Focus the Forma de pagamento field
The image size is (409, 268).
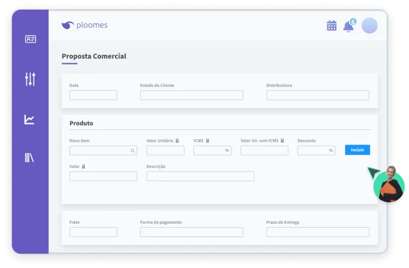tap(192, 232)
